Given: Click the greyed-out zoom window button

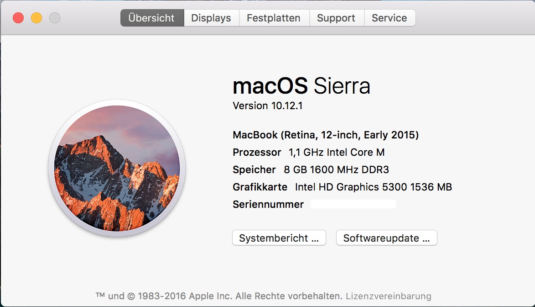Looking at the screenshot, I should coord(55,18).
